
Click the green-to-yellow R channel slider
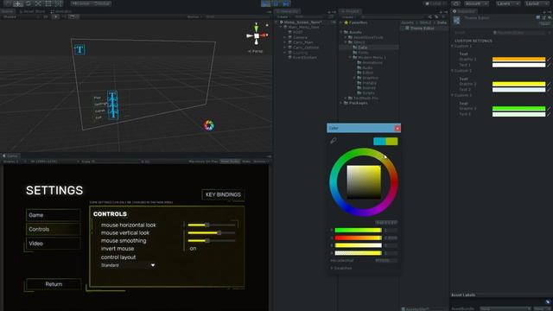(x=358, y=231)
